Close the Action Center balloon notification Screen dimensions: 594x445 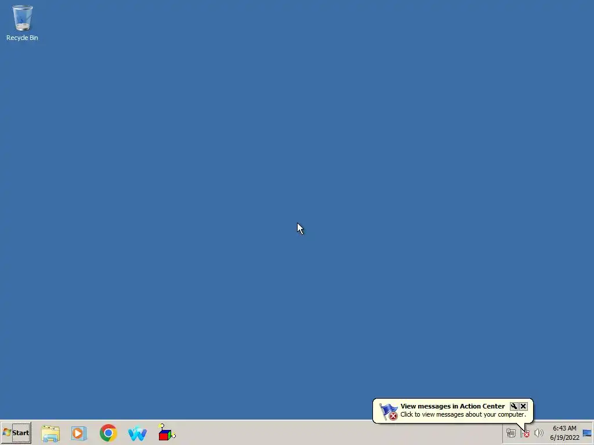[523, 406]
